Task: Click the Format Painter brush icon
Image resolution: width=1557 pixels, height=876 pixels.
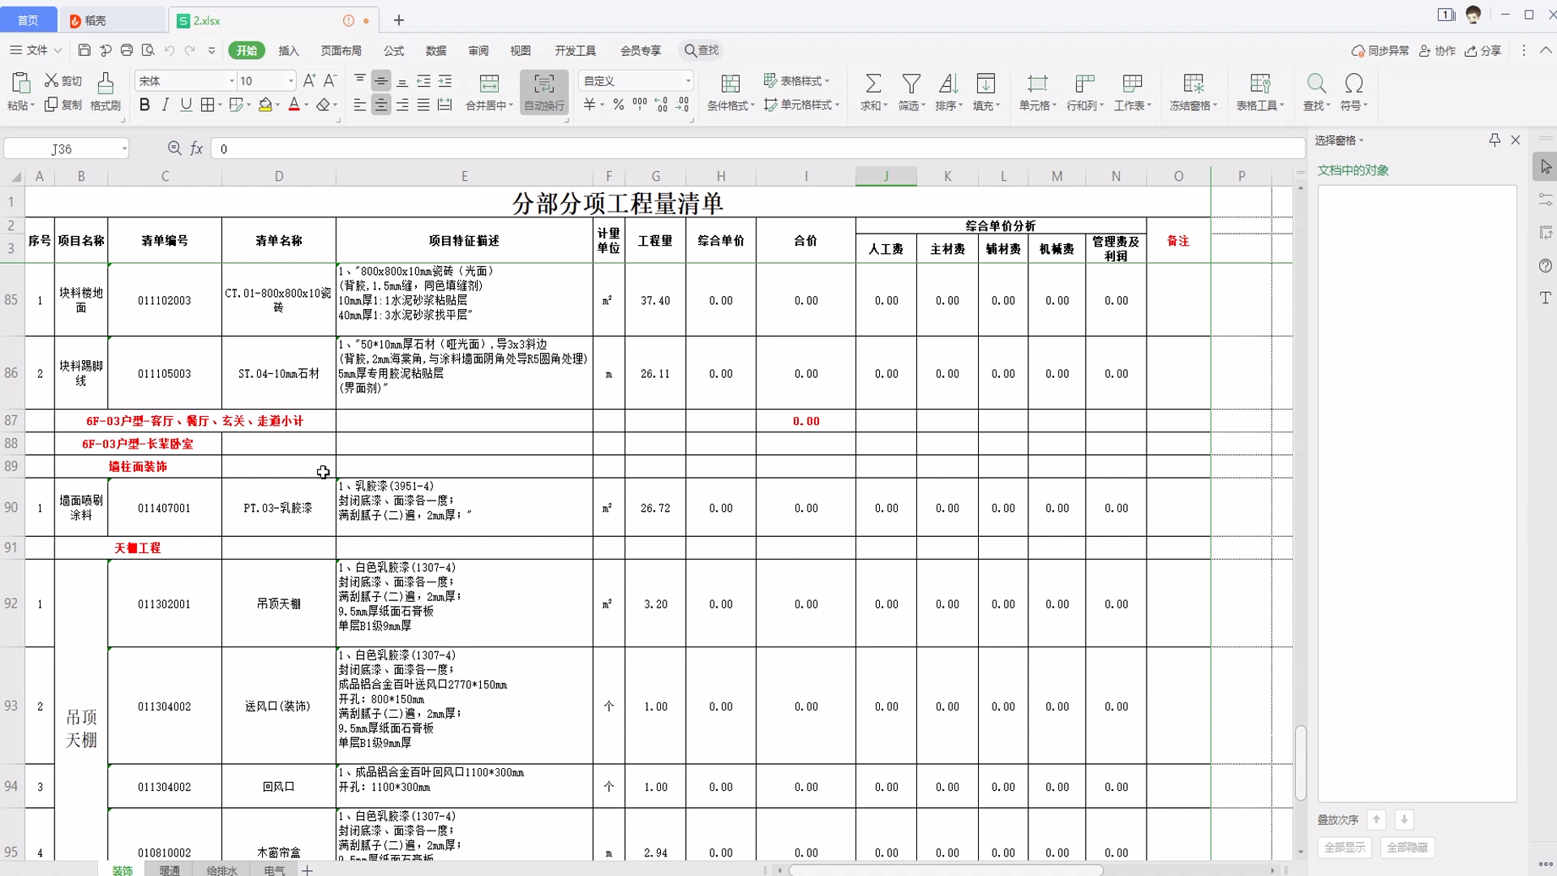Action: 105,84
